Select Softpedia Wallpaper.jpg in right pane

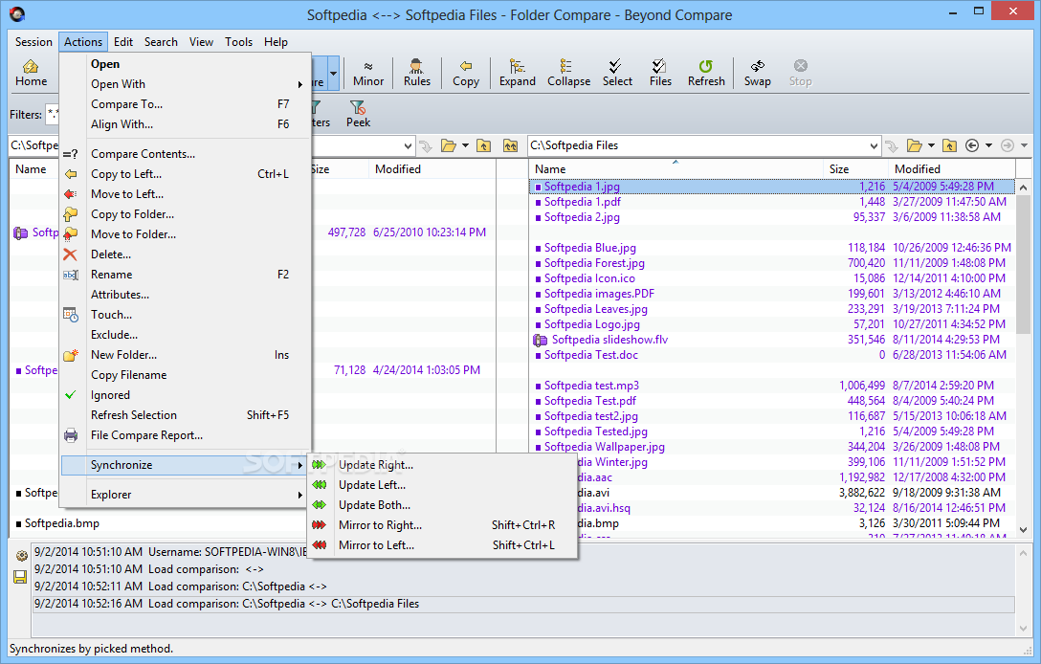tap(772, 447)
